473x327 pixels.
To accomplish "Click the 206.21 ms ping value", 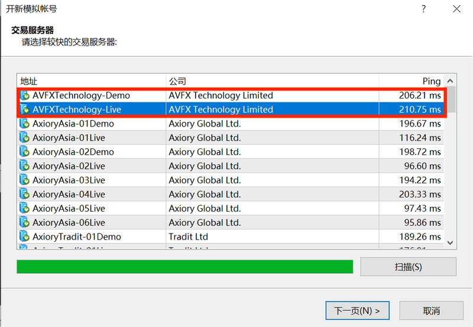I will [420, 95].
